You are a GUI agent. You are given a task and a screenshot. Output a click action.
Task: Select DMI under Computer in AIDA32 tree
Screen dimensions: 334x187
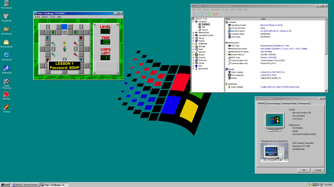203,27
